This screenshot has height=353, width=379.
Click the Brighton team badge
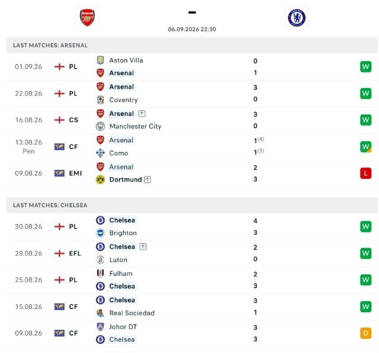(x=100, y=233)
